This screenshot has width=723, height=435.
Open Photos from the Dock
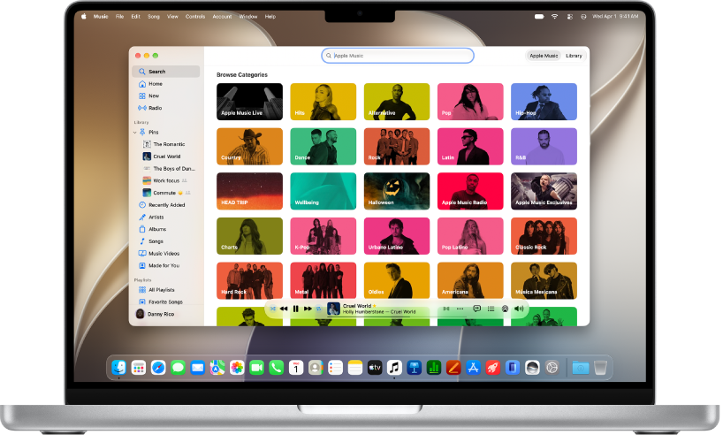(237, 368)
